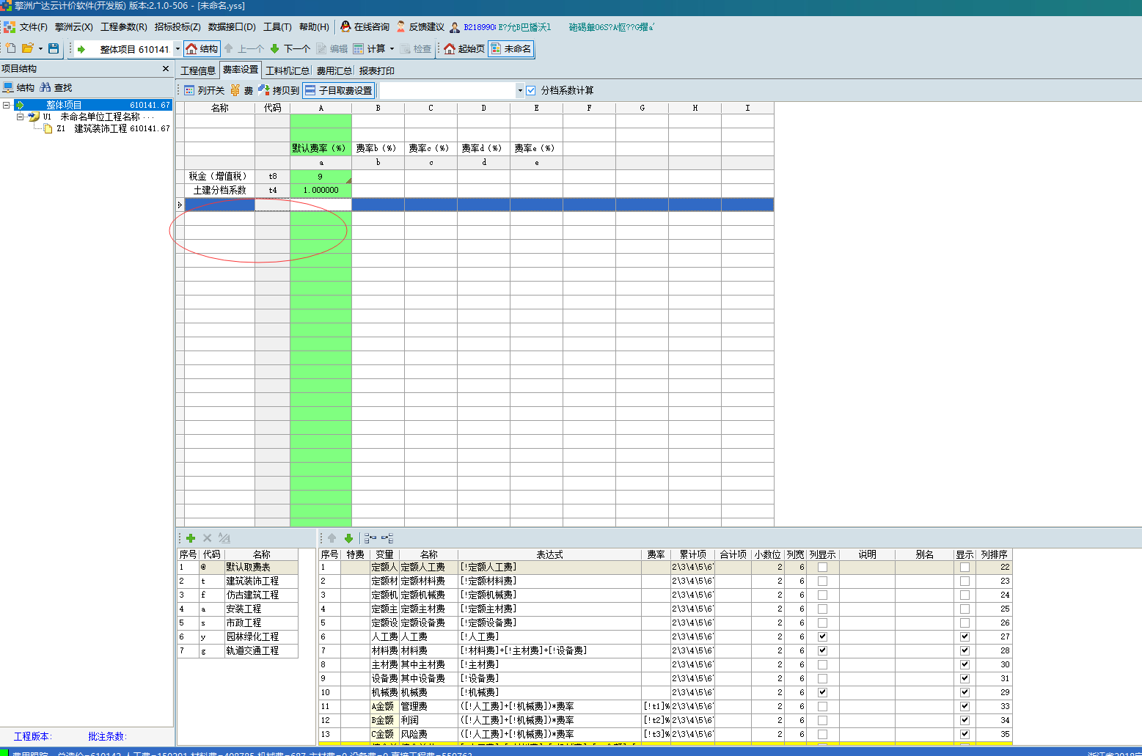Click the new file icon
Viewport: 1142px width, 756px height.
11,48
